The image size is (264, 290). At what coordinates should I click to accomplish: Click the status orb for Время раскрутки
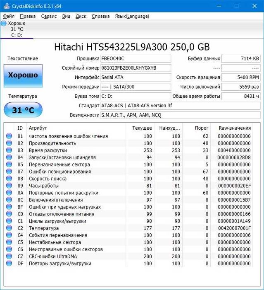(9, 150)
